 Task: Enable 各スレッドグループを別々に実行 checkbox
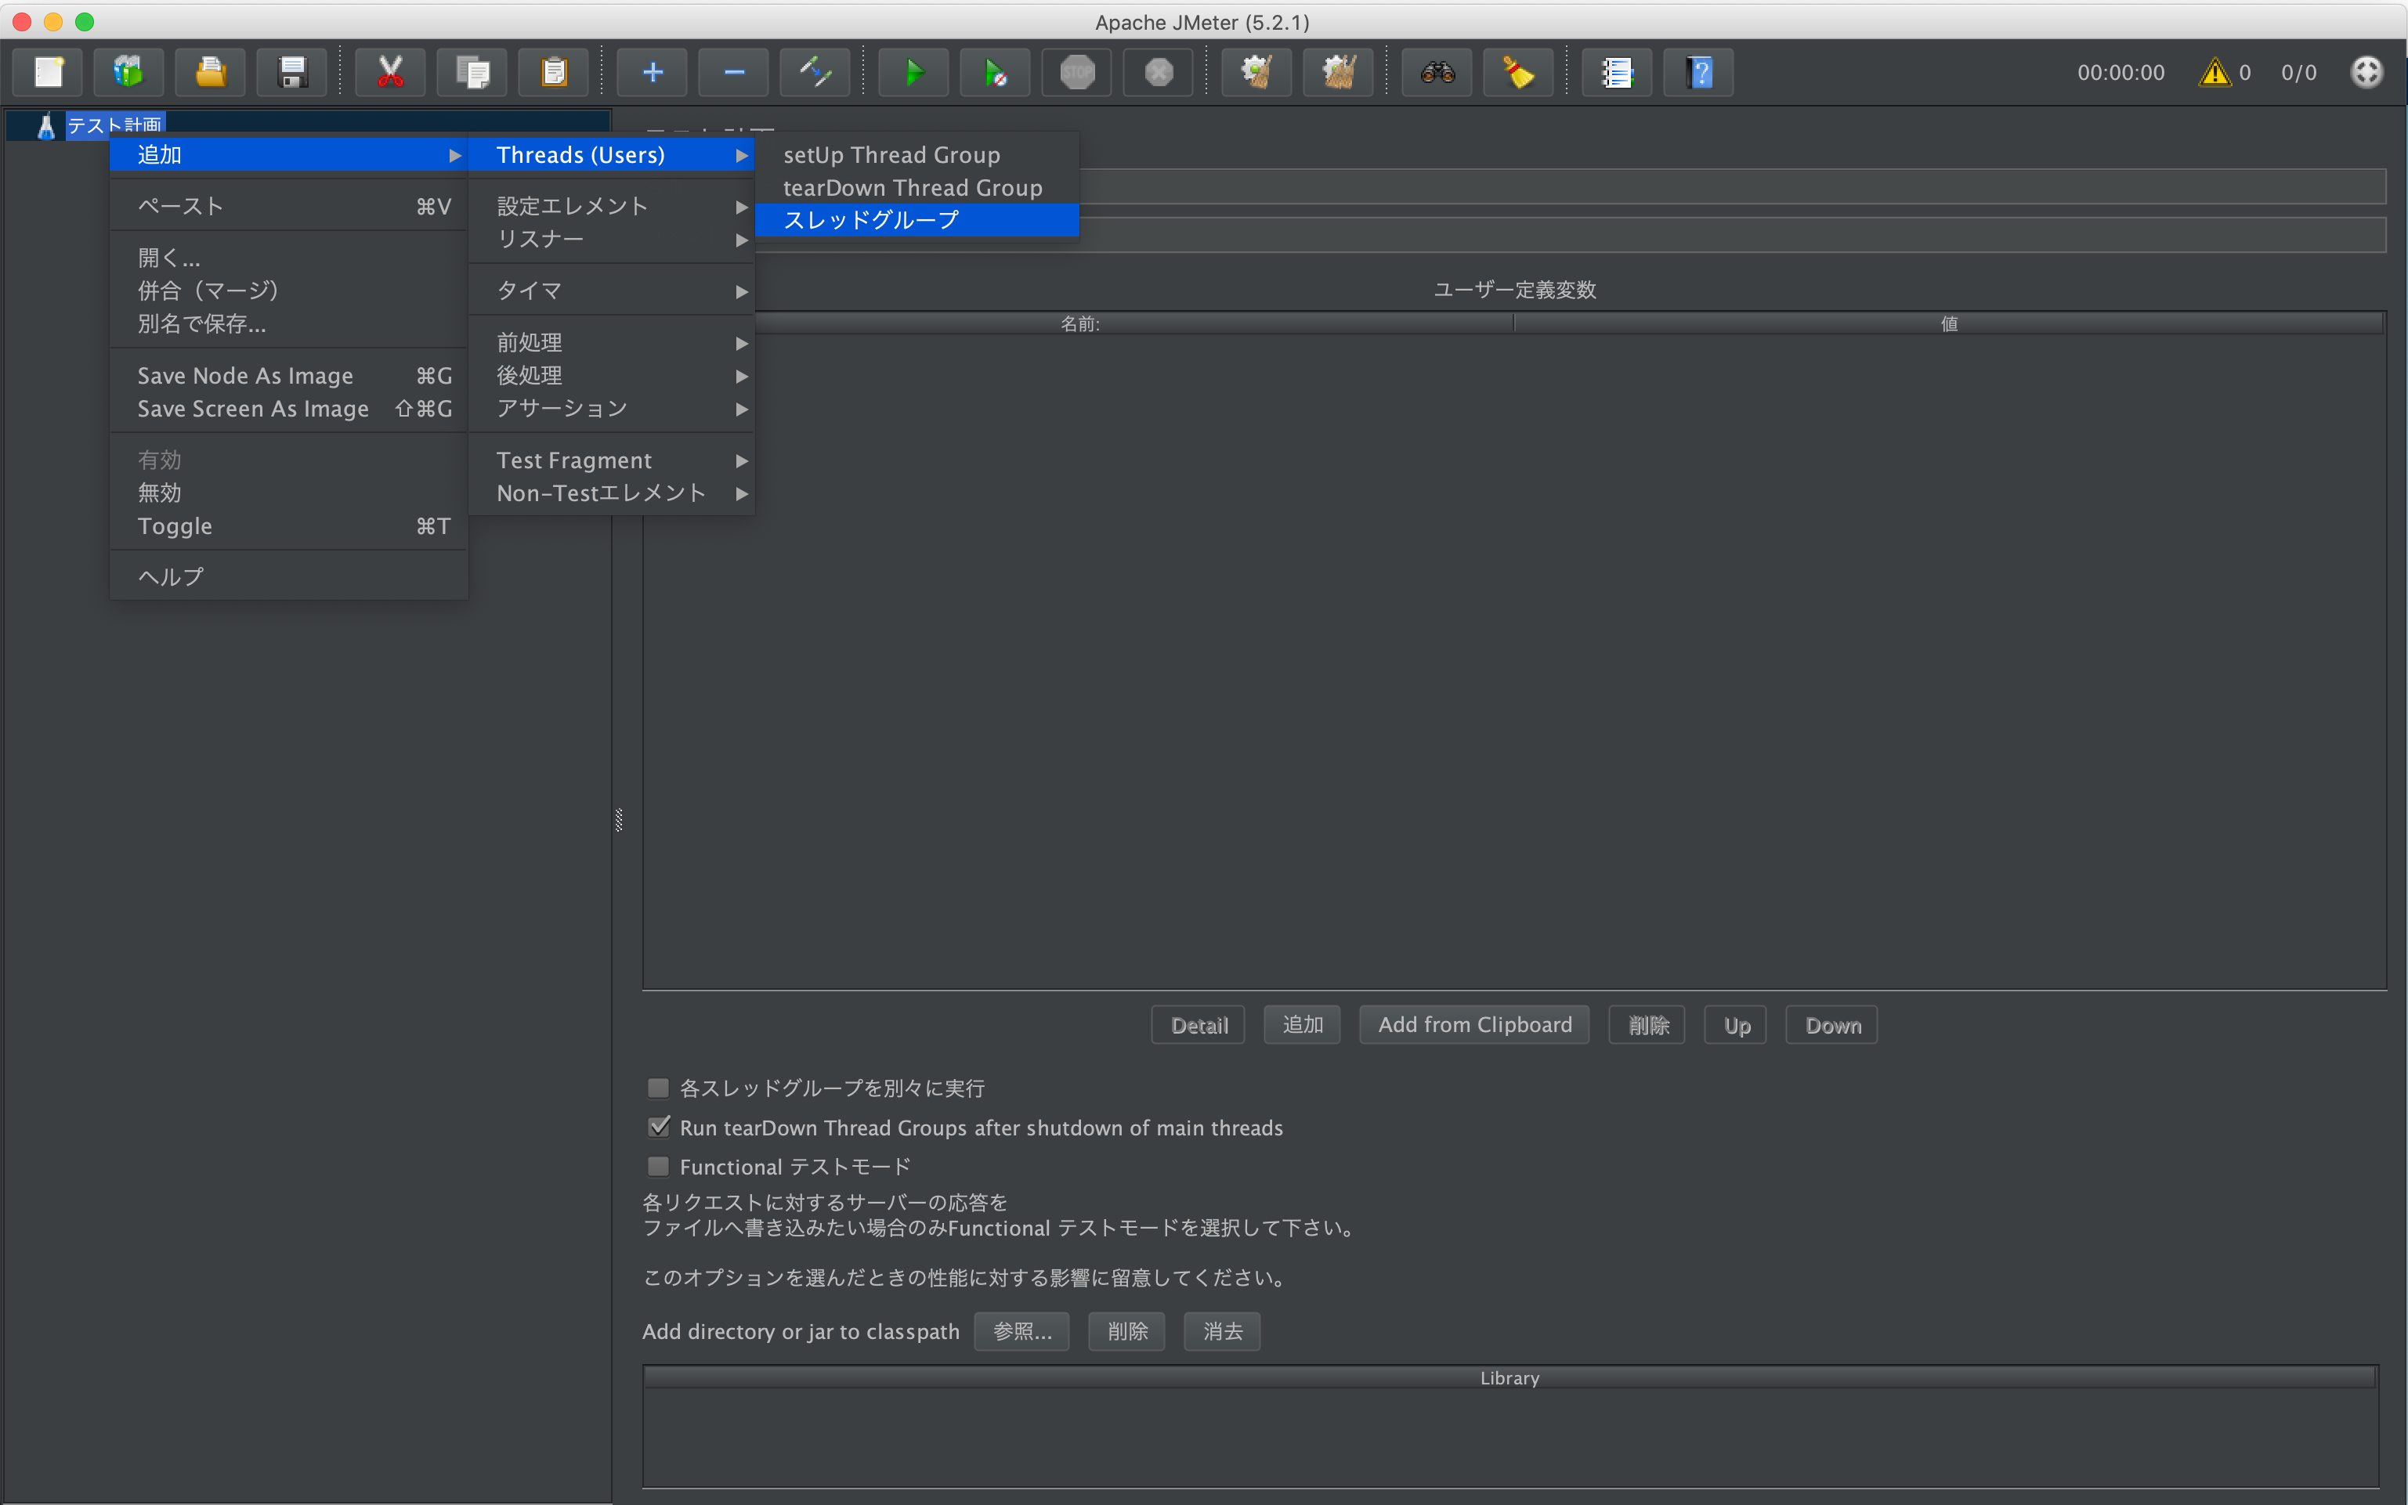pyautogui.click(x=658, y=1088)
